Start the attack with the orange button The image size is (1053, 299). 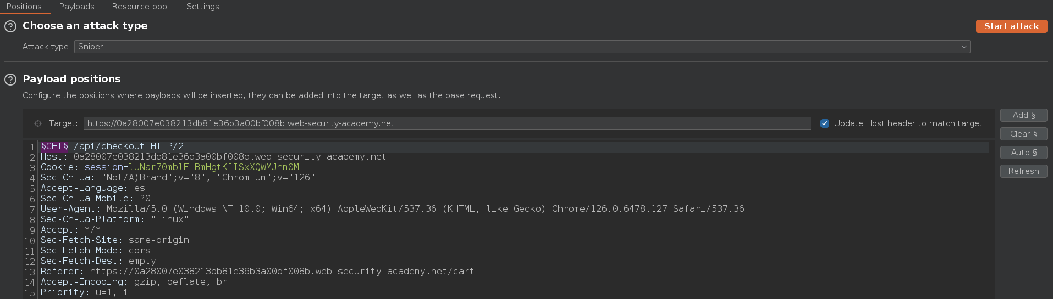click(x=1011, y=26)
